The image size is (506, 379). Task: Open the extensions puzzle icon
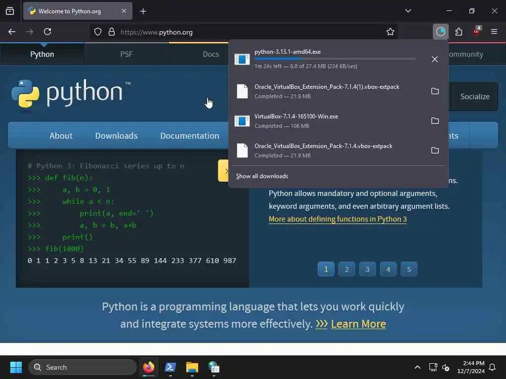(459, 32)
